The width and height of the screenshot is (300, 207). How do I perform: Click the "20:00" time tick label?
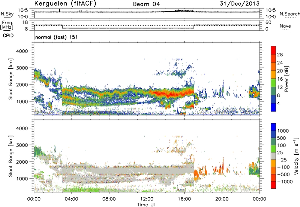[222, 199]
